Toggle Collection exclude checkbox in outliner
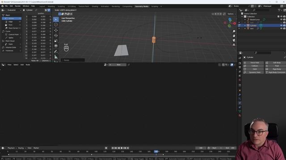Image resolution: width=286 pixels, height=160 pixels. 278,16
